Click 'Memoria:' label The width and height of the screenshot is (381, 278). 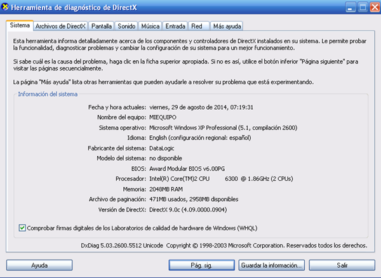pos(135,189)
